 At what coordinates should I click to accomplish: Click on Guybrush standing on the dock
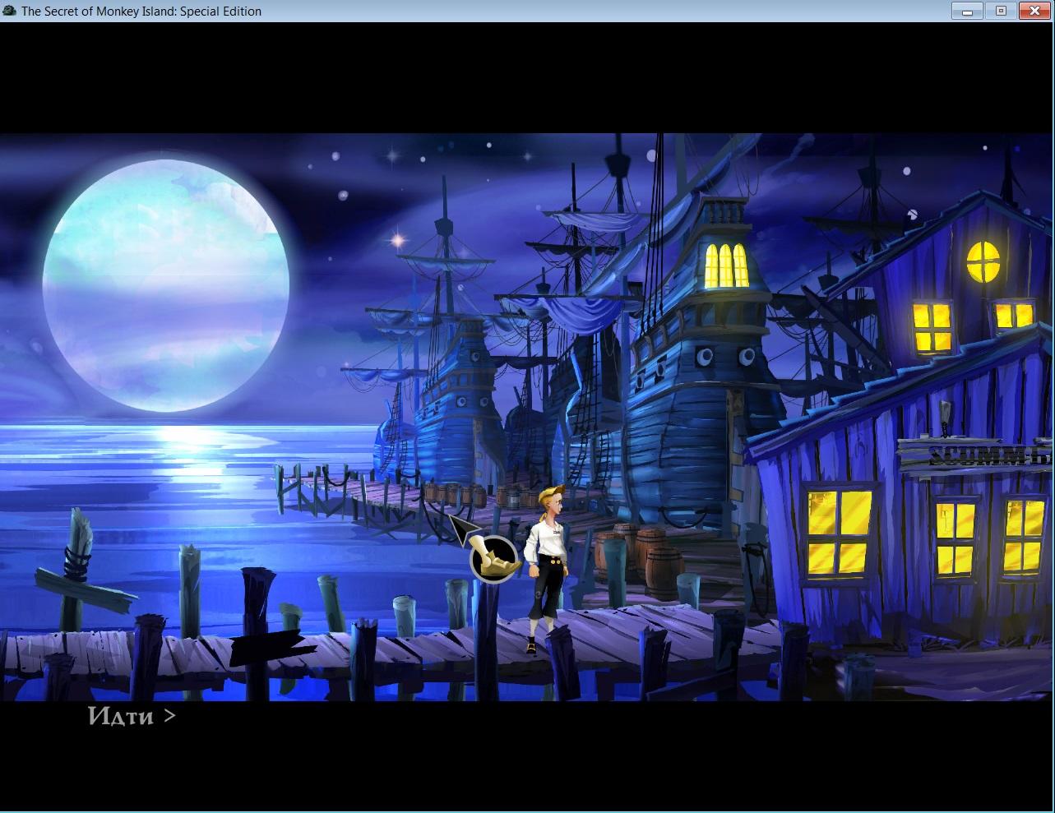click(x=545, y=570)
